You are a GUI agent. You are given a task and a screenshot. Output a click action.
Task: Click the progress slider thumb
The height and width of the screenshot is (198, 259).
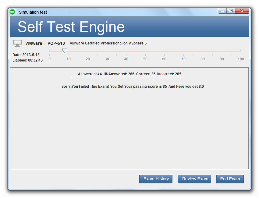tap(65, 50)
